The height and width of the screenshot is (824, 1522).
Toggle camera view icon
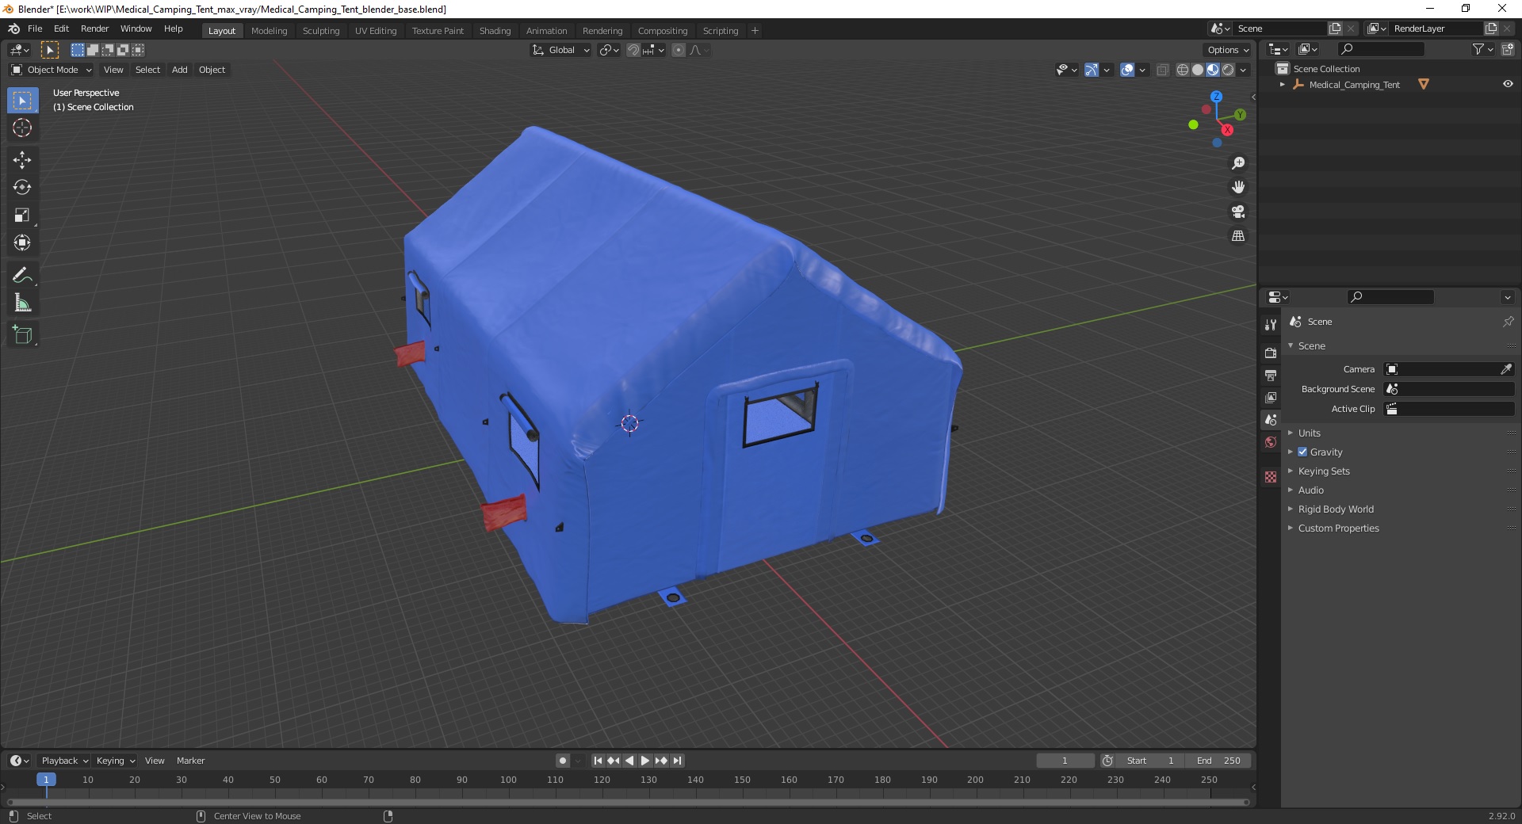(1238, 212)
